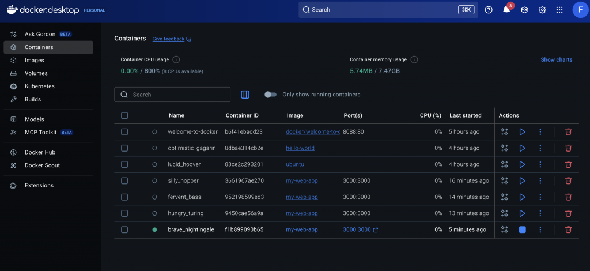Open more actions menu for optimistic_gagarin

[x=540, y=148]
